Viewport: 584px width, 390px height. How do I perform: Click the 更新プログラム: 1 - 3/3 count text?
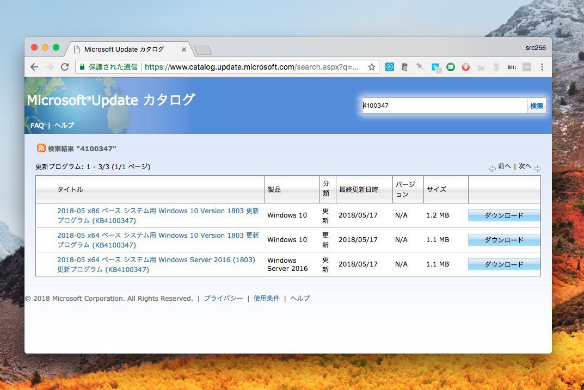(93, 167)
